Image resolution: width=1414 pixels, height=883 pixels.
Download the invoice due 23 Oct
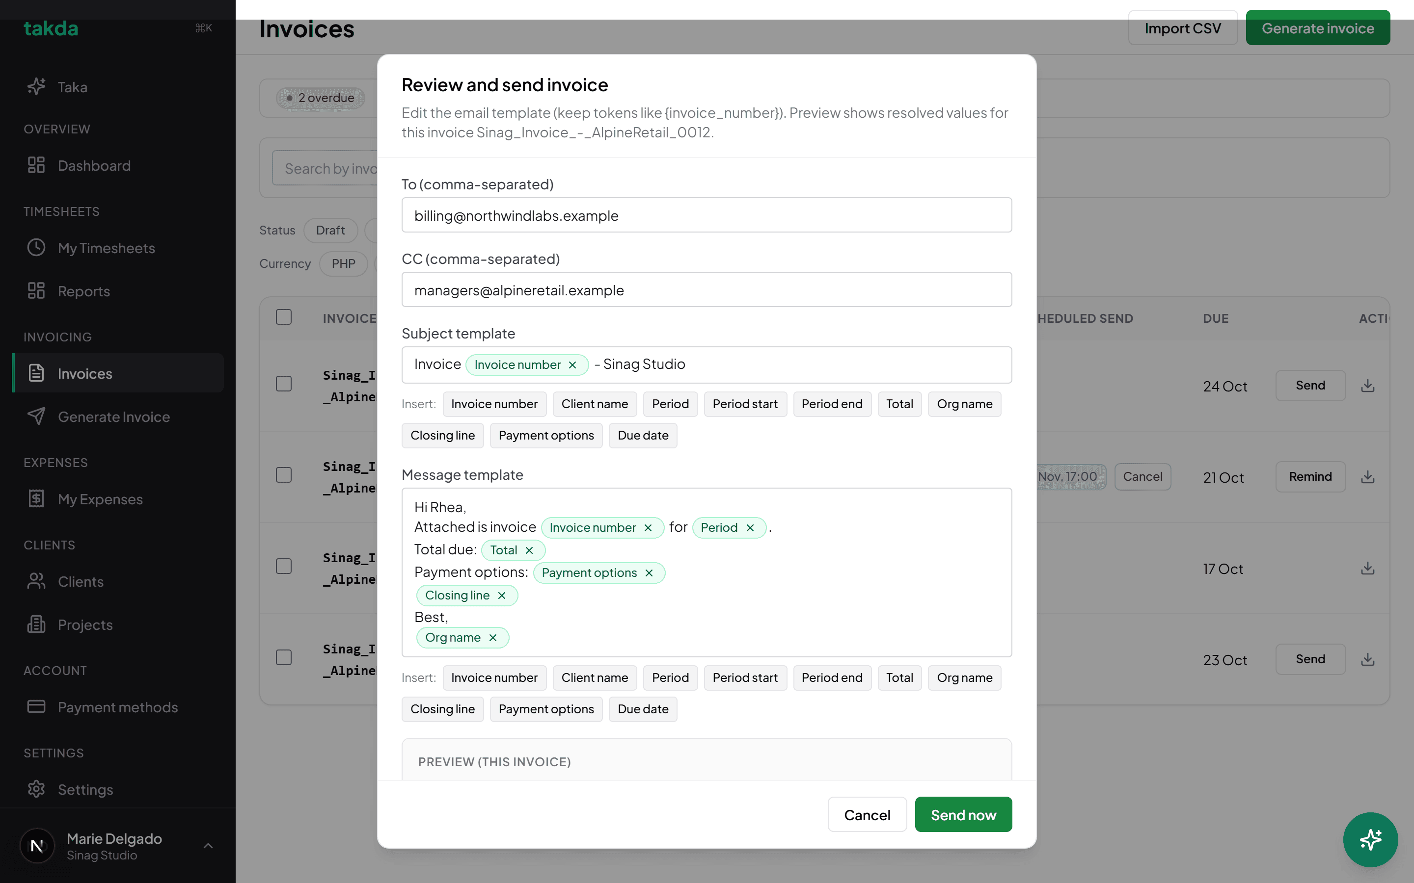pyautogui.click(x=1367, y=659)
